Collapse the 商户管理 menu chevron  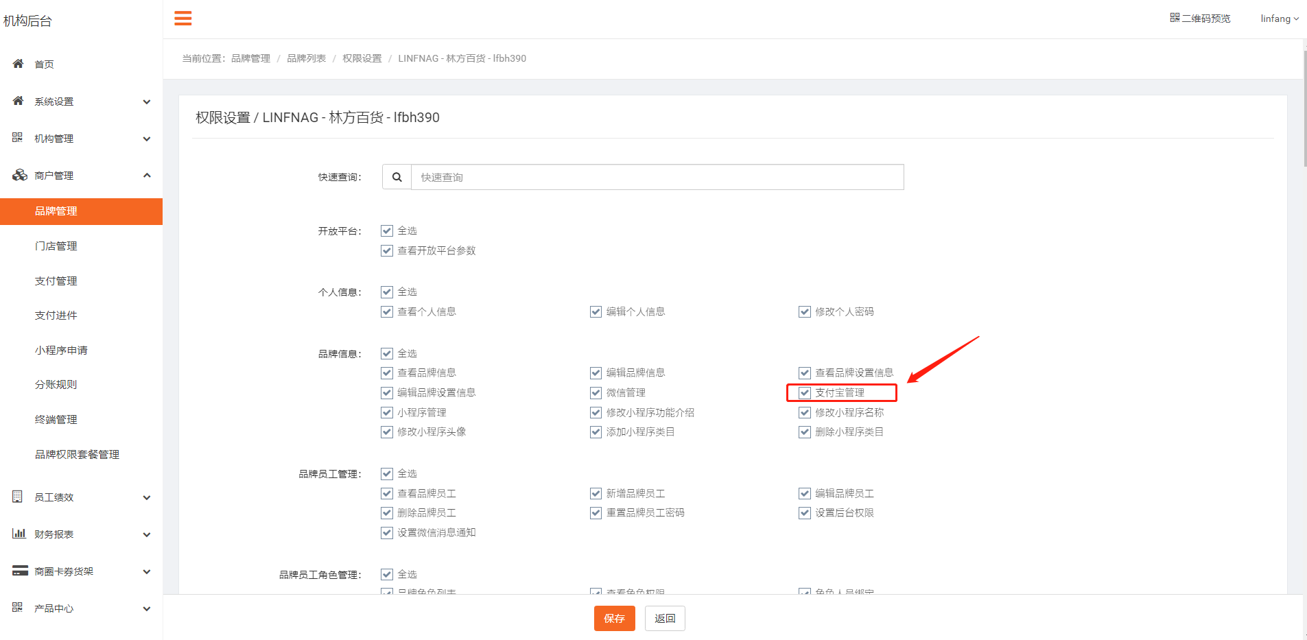[147, 175]
